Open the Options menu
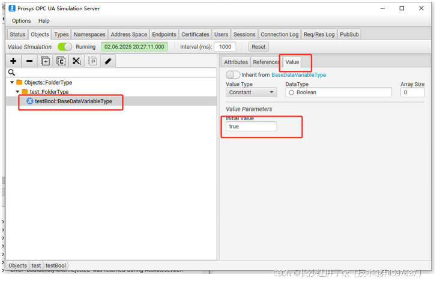Viewport: 437px width, 281px height. tap(21, 21)
